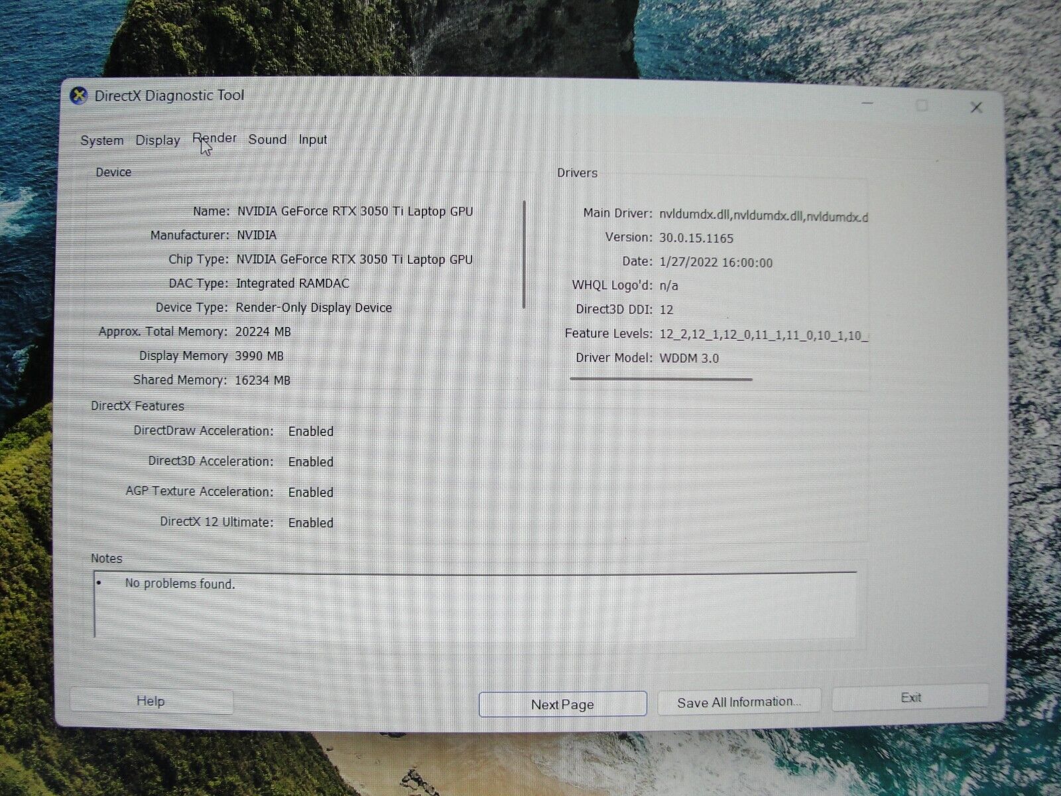Open the Input tab

point(312,139)
